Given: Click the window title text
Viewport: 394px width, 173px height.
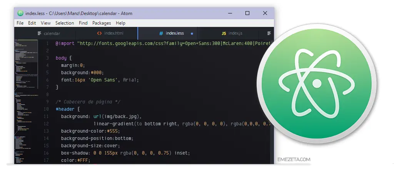Looking at the screenshot, I should click(78, 13).
